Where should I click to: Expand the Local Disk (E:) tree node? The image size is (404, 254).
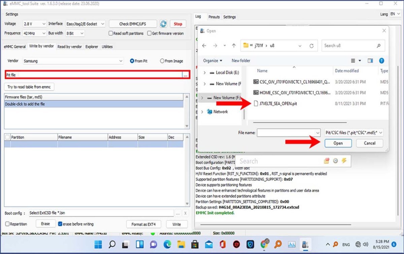coord(205,73)
